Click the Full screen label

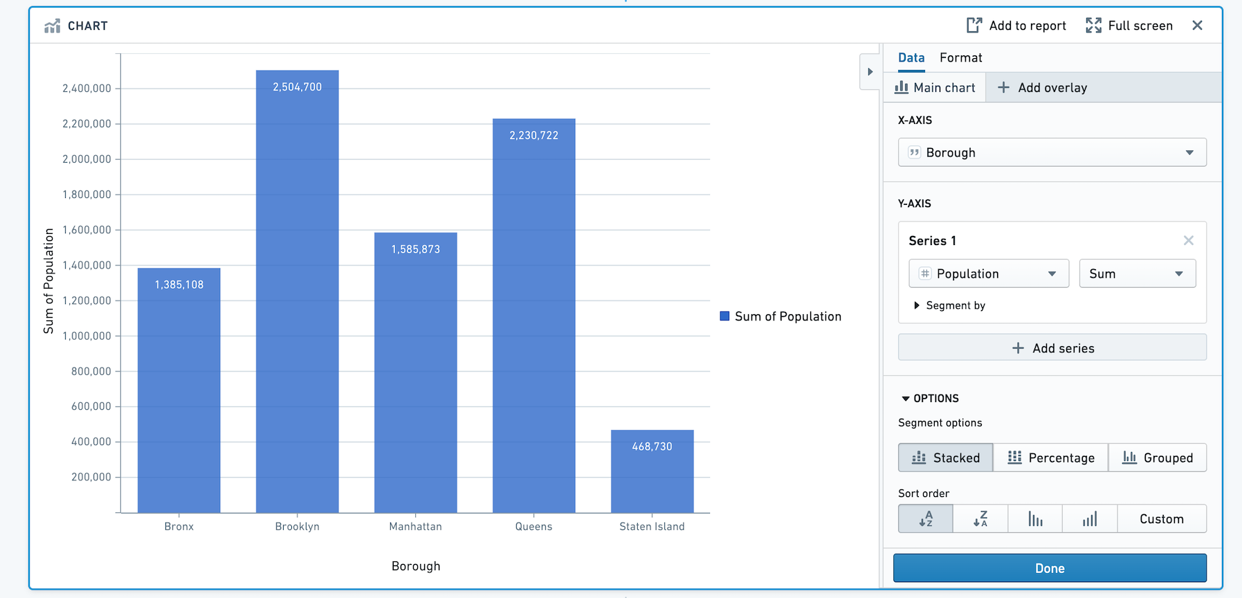[x=1140, y=26]
